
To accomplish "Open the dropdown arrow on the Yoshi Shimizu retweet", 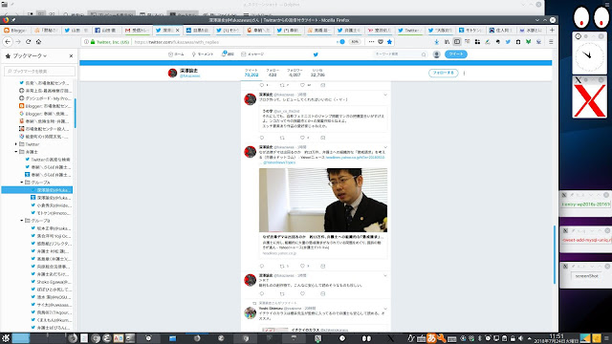I will 385,309.
